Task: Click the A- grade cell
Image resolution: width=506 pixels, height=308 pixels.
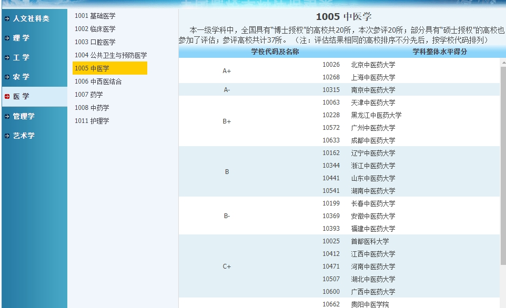Action: pos(227,90)
